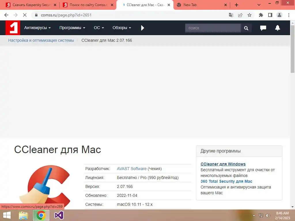Click the page vertical scrollbar thumb
This screenshot has width=295, height=221.
292,49
